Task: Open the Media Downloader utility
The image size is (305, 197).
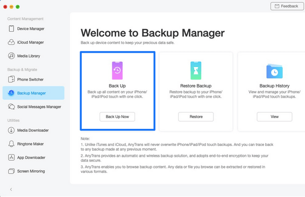Action: (x=33, y=130)
